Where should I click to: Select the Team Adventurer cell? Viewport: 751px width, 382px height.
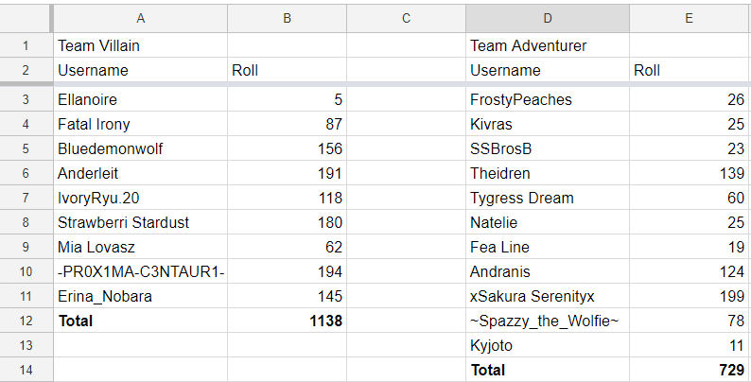(548, 45)
